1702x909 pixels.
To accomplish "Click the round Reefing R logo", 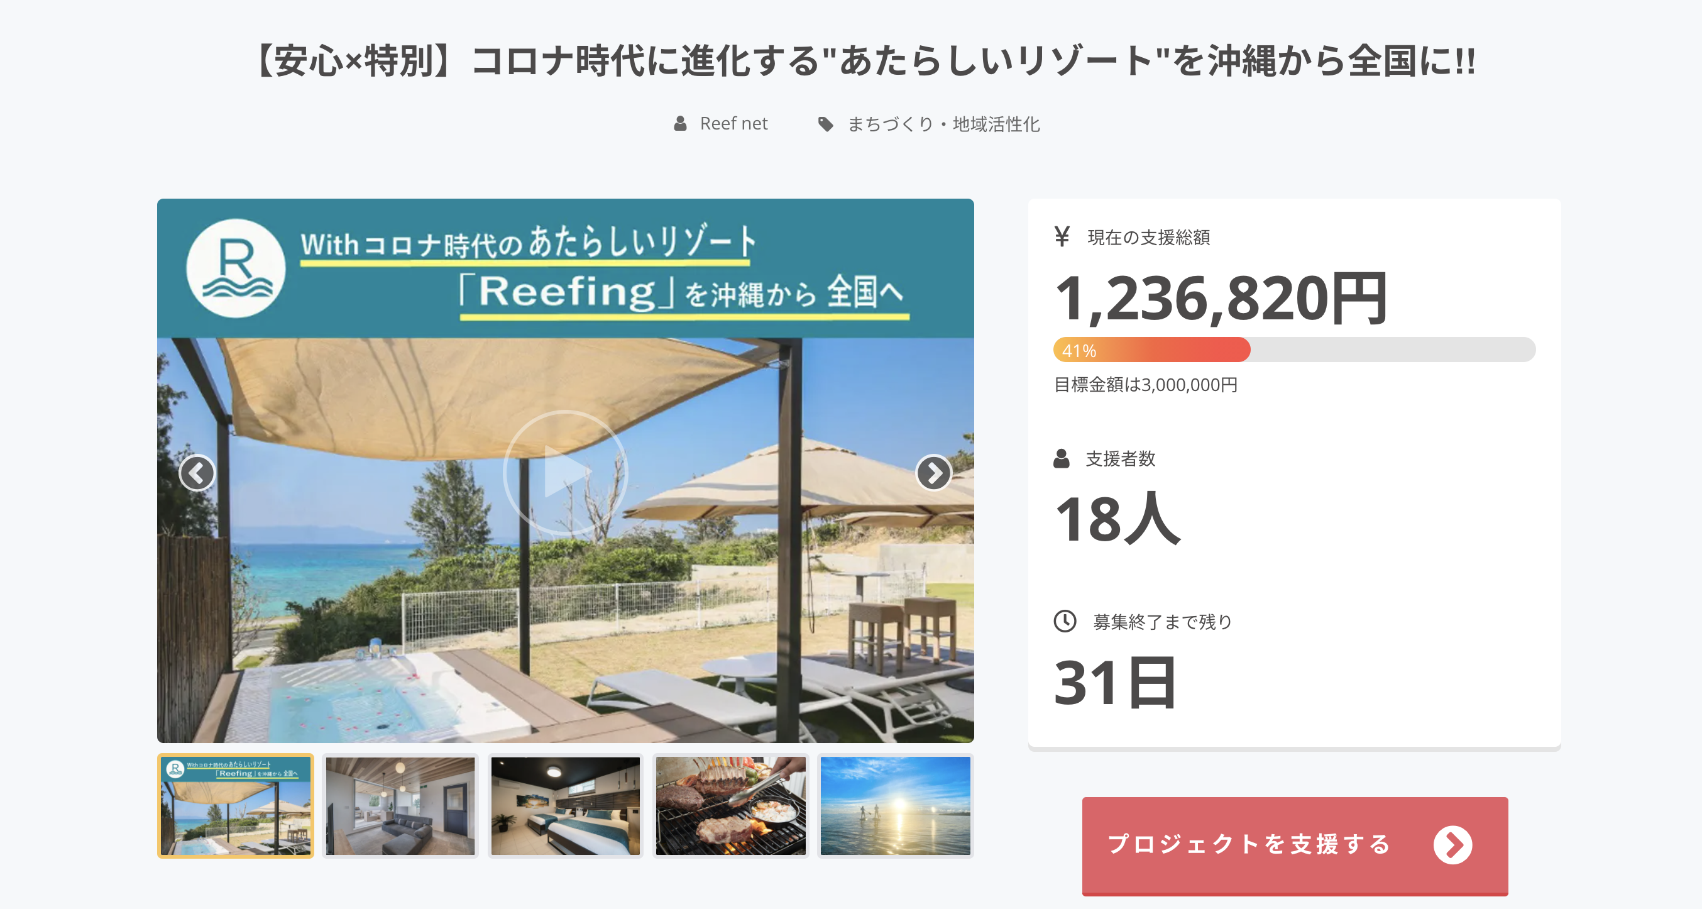I will point(236,268).
